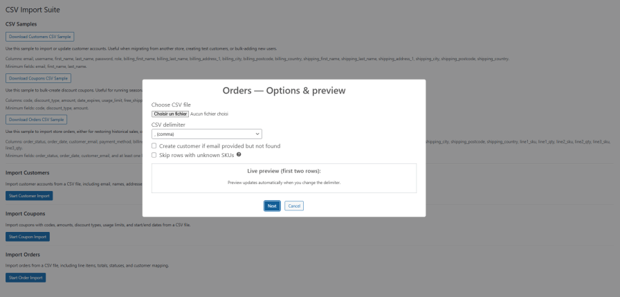This screenshot has width=620, height=297.
Task: Download the Orders CSV sample
Action: (37, 119)
